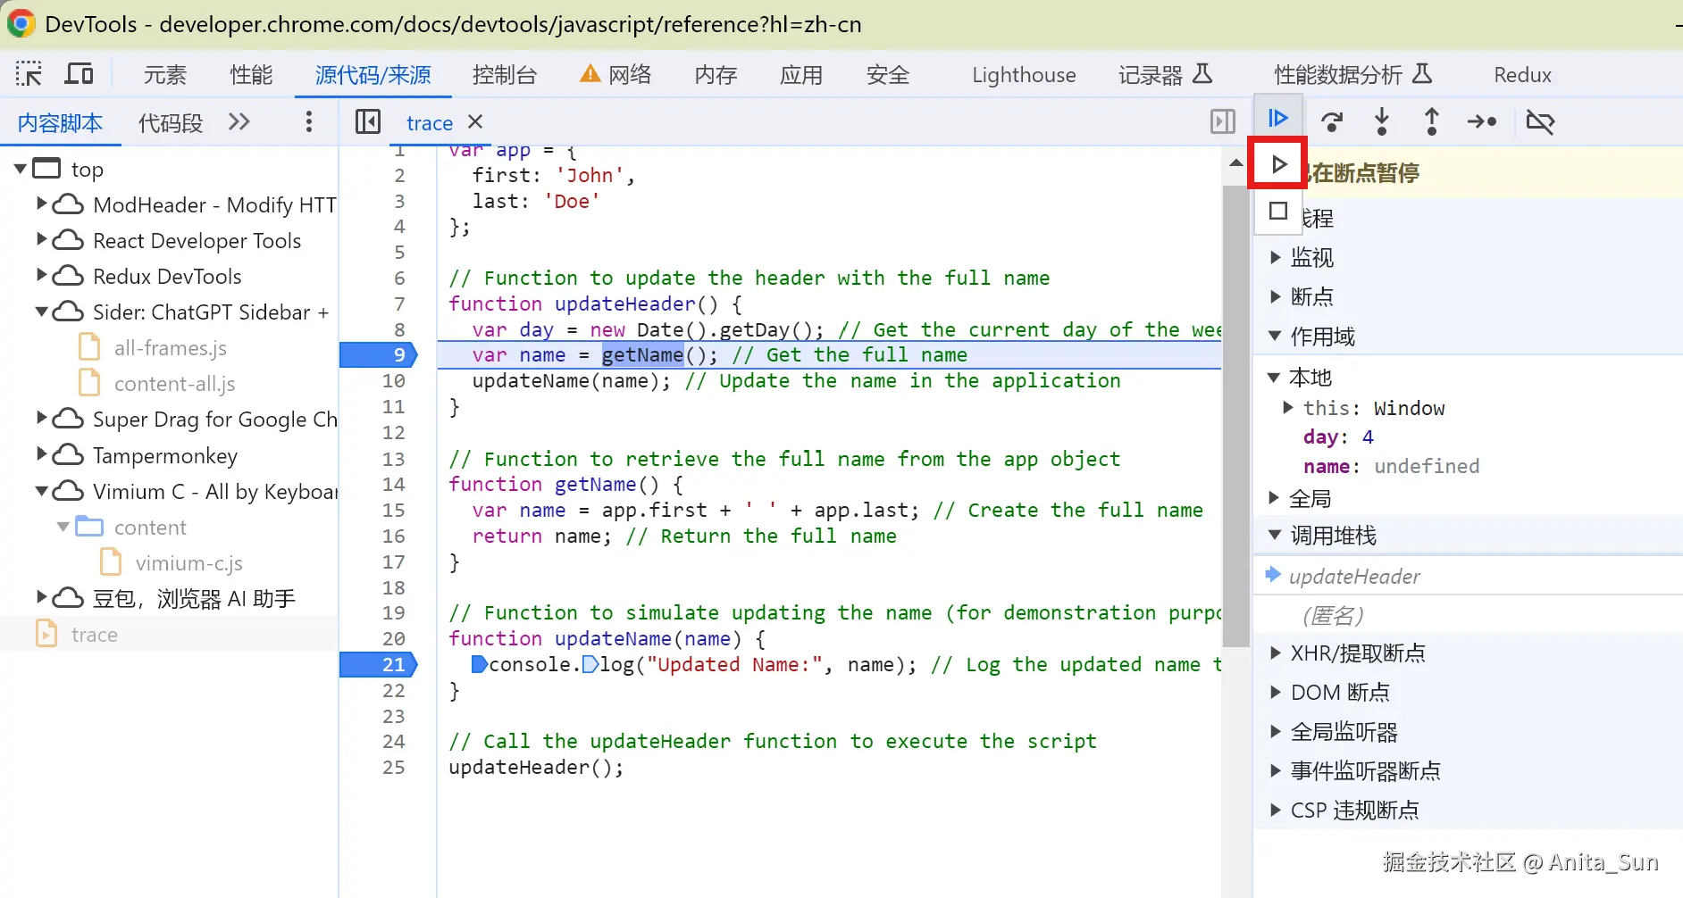Open the Lighthouse tab
Viewport: 1683px width, 898px height.
tap(1024, 75)
